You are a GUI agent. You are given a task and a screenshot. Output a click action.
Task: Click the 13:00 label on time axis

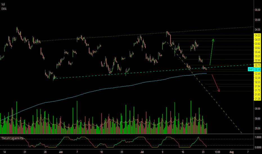coord(217,152)
